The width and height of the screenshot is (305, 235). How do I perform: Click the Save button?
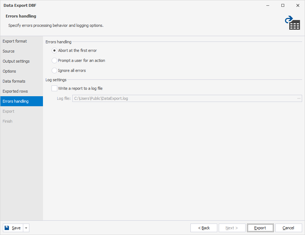[13, 228]
